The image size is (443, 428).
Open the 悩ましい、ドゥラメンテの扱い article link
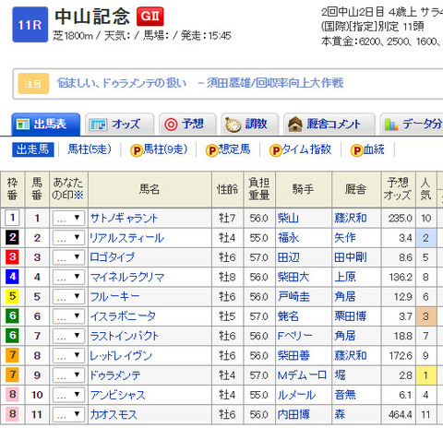(200, 83)
